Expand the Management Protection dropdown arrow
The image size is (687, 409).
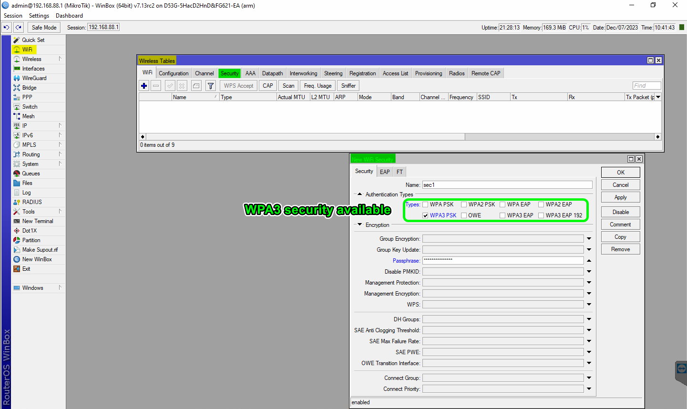pyautogui.click(x=589, y=283)
